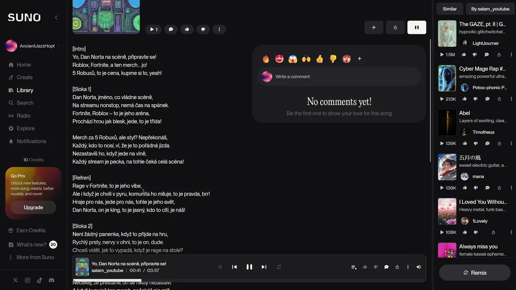
Task: Open Suno's TikTok link
Action: [40, 280]
